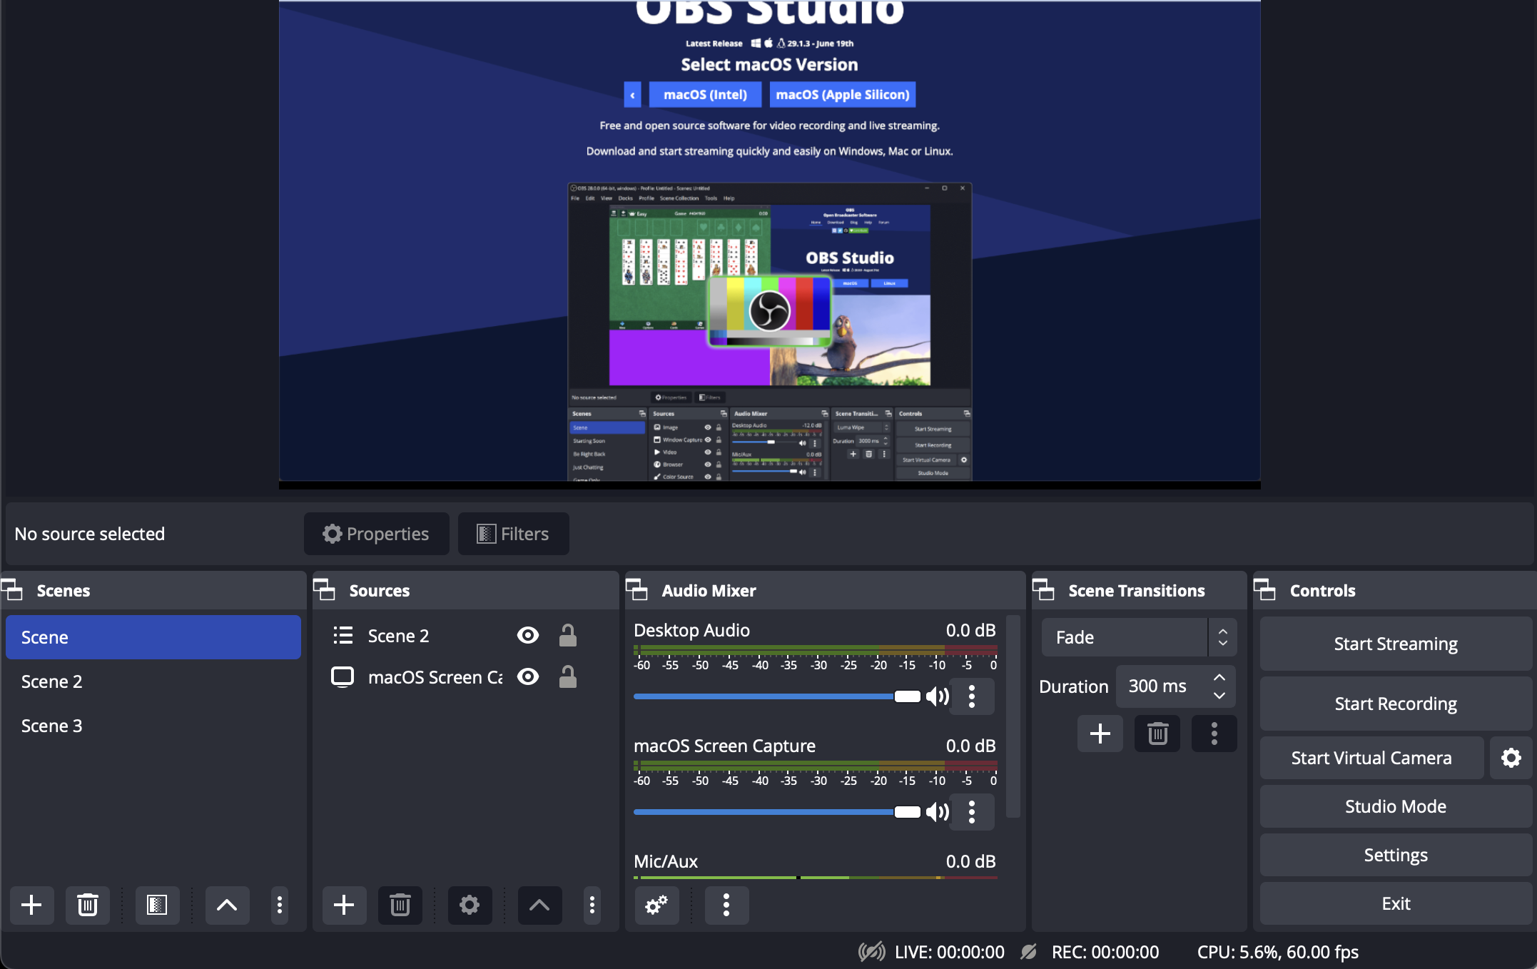Increase transition duration with up arrow
This screenshot has width=1537, height=969.
(1219, 677)
